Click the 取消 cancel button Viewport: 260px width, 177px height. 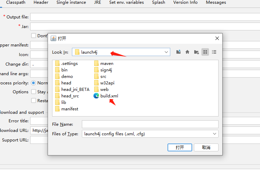click(206, 147)
